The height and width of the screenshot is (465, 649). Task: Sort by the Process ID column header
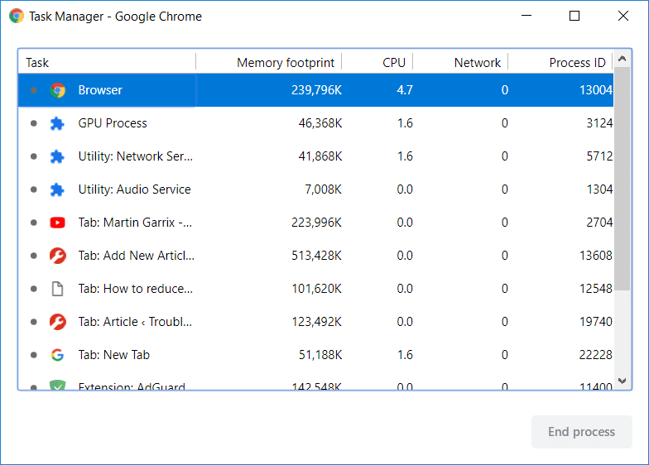click(x=576, y=63)
